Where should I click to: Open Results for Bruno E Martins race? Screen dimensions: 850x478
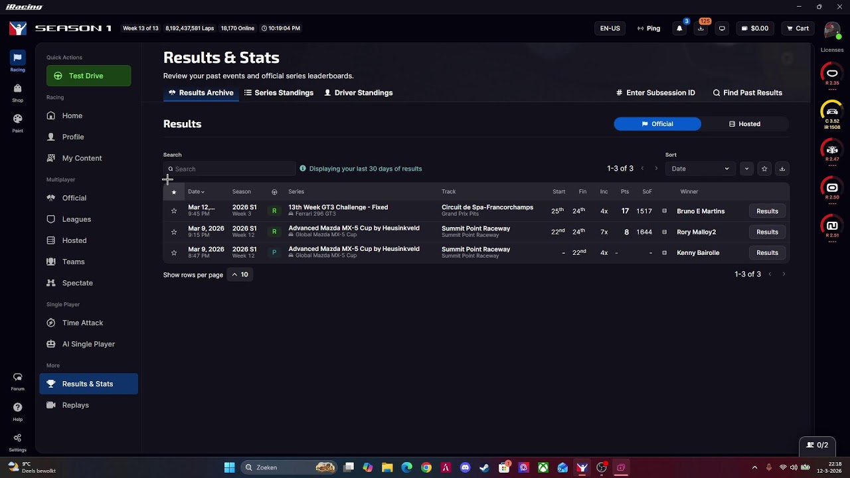click(767, 211)
